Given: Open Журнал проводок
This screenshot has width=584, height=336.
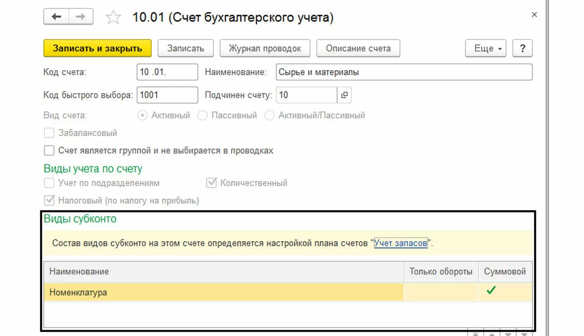Looking at the screenshot, I should 265,48.
